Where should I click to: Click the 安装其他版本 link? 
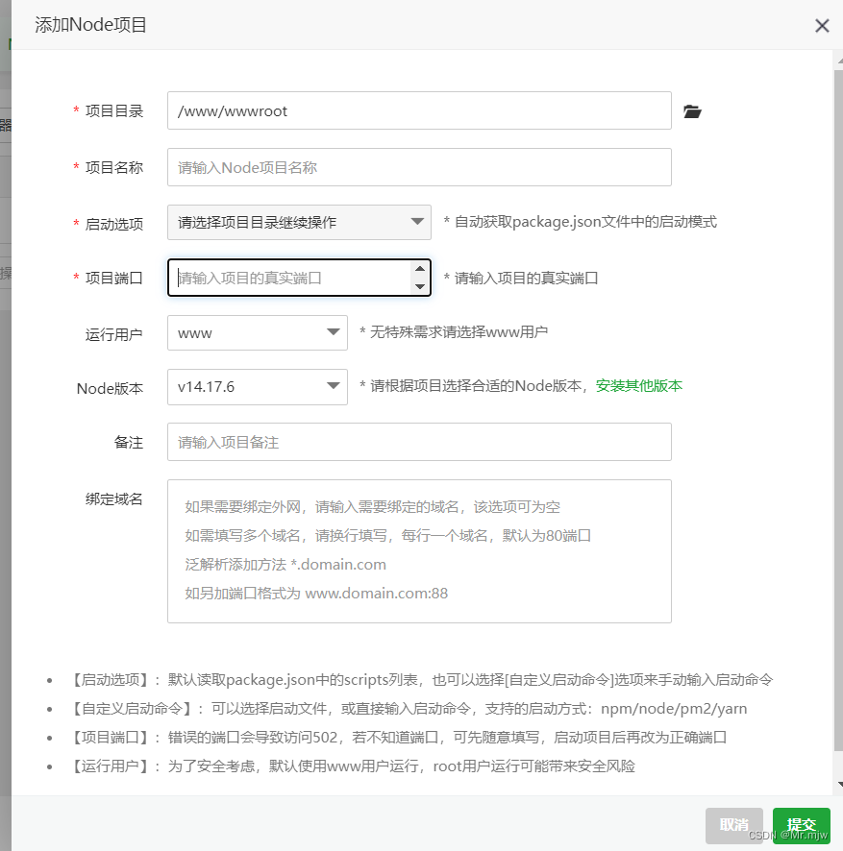[x=639, y=386]
